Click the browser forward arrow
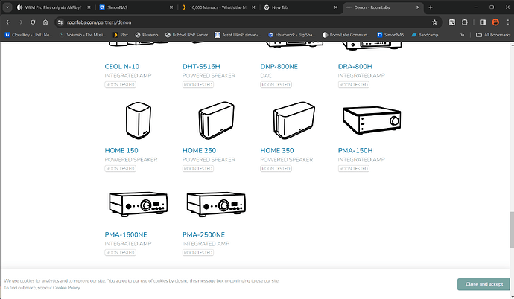This screenshot has width=514, height=299. tap(20, 22)
